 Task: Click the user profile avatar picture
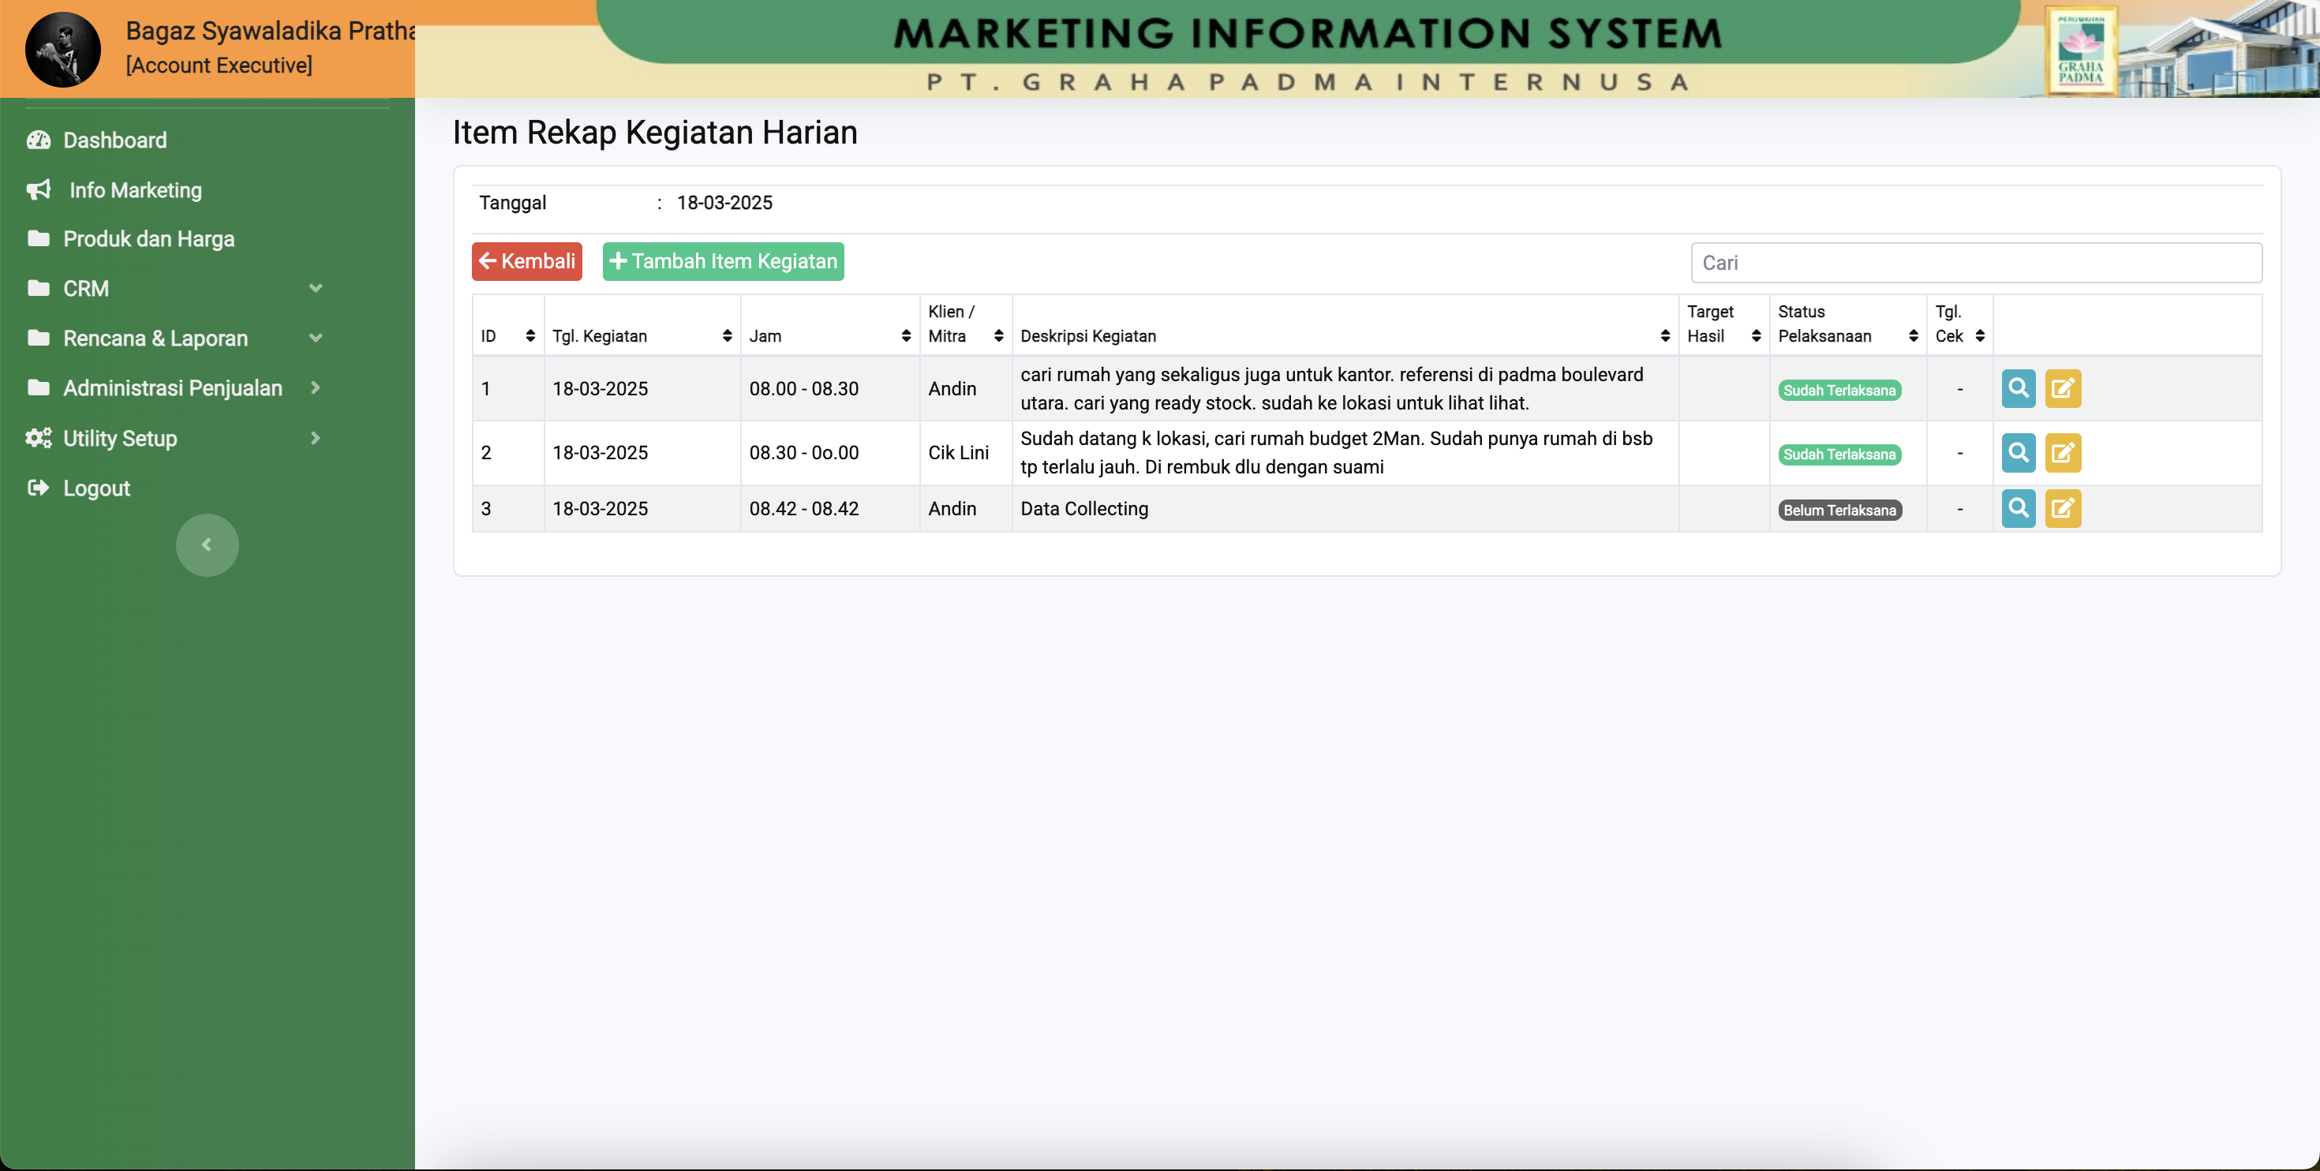62,49
